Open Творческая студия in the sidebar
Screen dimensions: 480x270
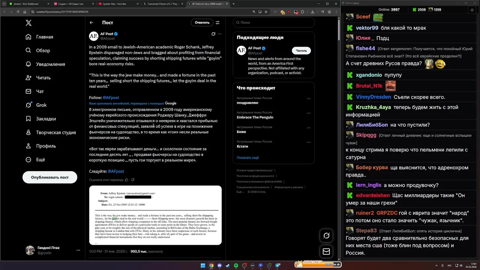pyautogui.click(x=51, y=132)
